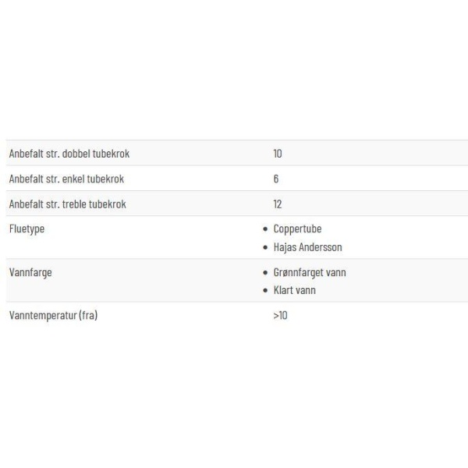This screenshot has height=468, width=468.
Task: Select the double tube hook value 10
Action: (278, 154)
